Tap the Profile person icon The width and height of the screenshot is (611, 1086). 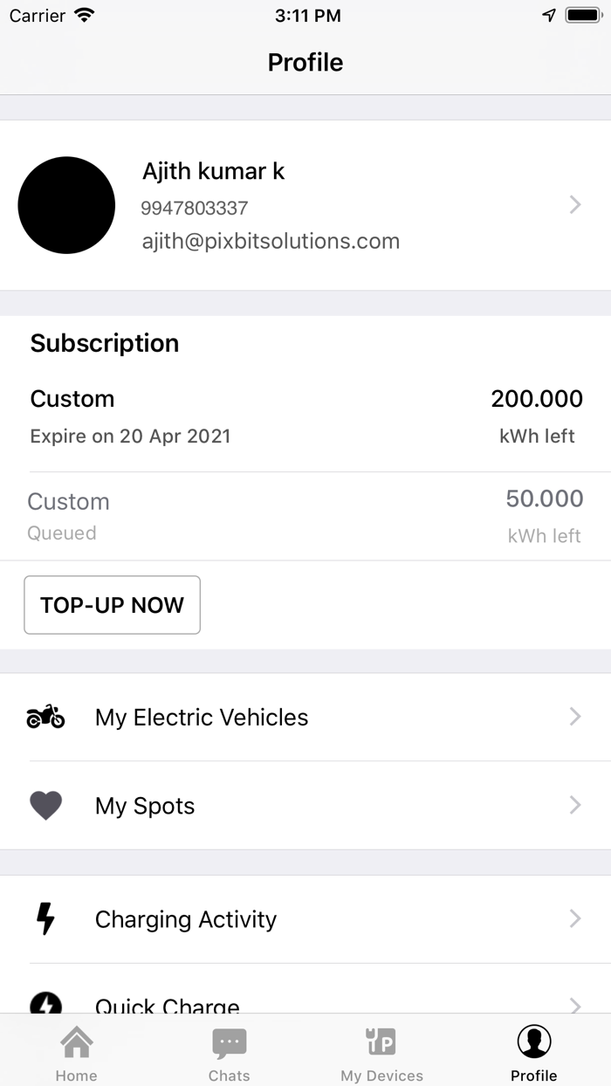(x=533, y=1041)
